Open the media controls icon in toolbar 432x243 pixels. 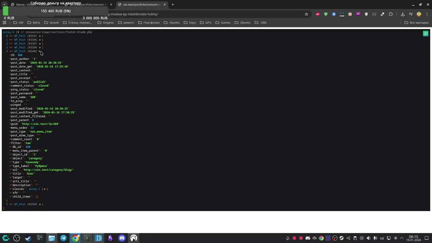[411, 14]
